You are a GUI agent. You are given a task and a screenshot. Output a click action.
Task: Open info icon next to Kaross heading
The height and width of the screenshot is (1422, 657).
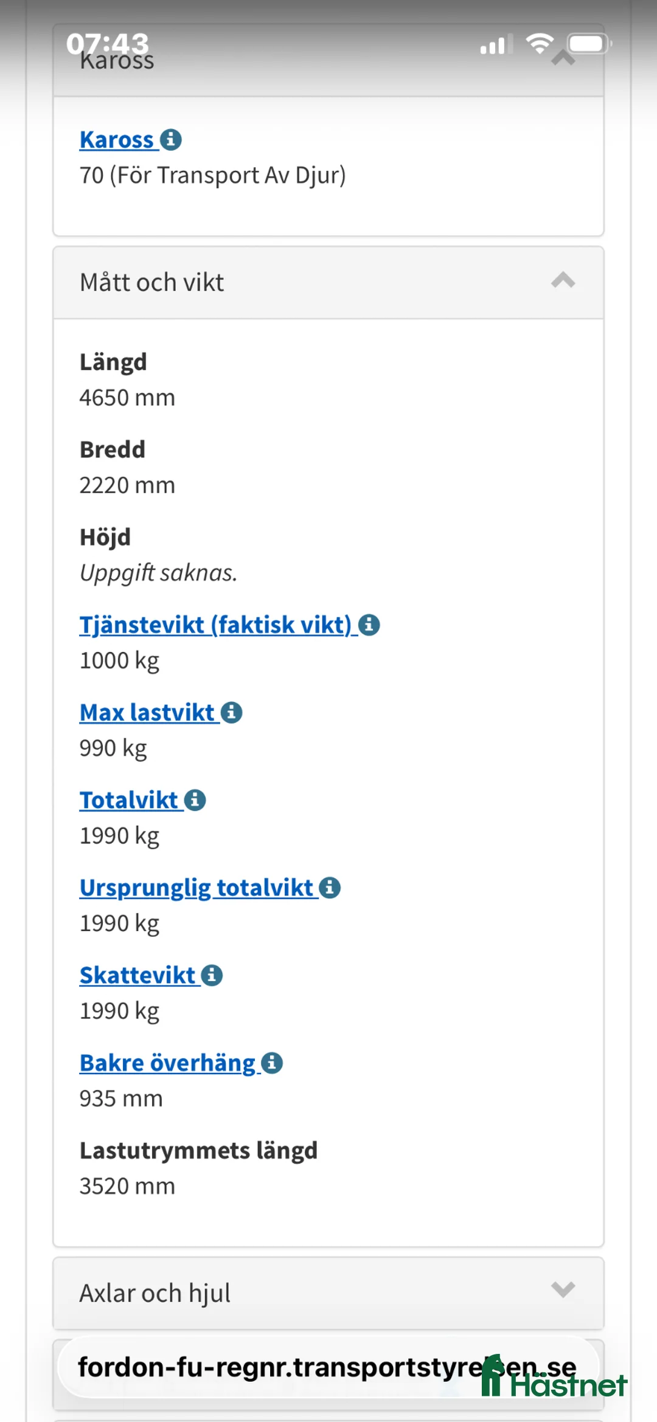tap(170, 140)
